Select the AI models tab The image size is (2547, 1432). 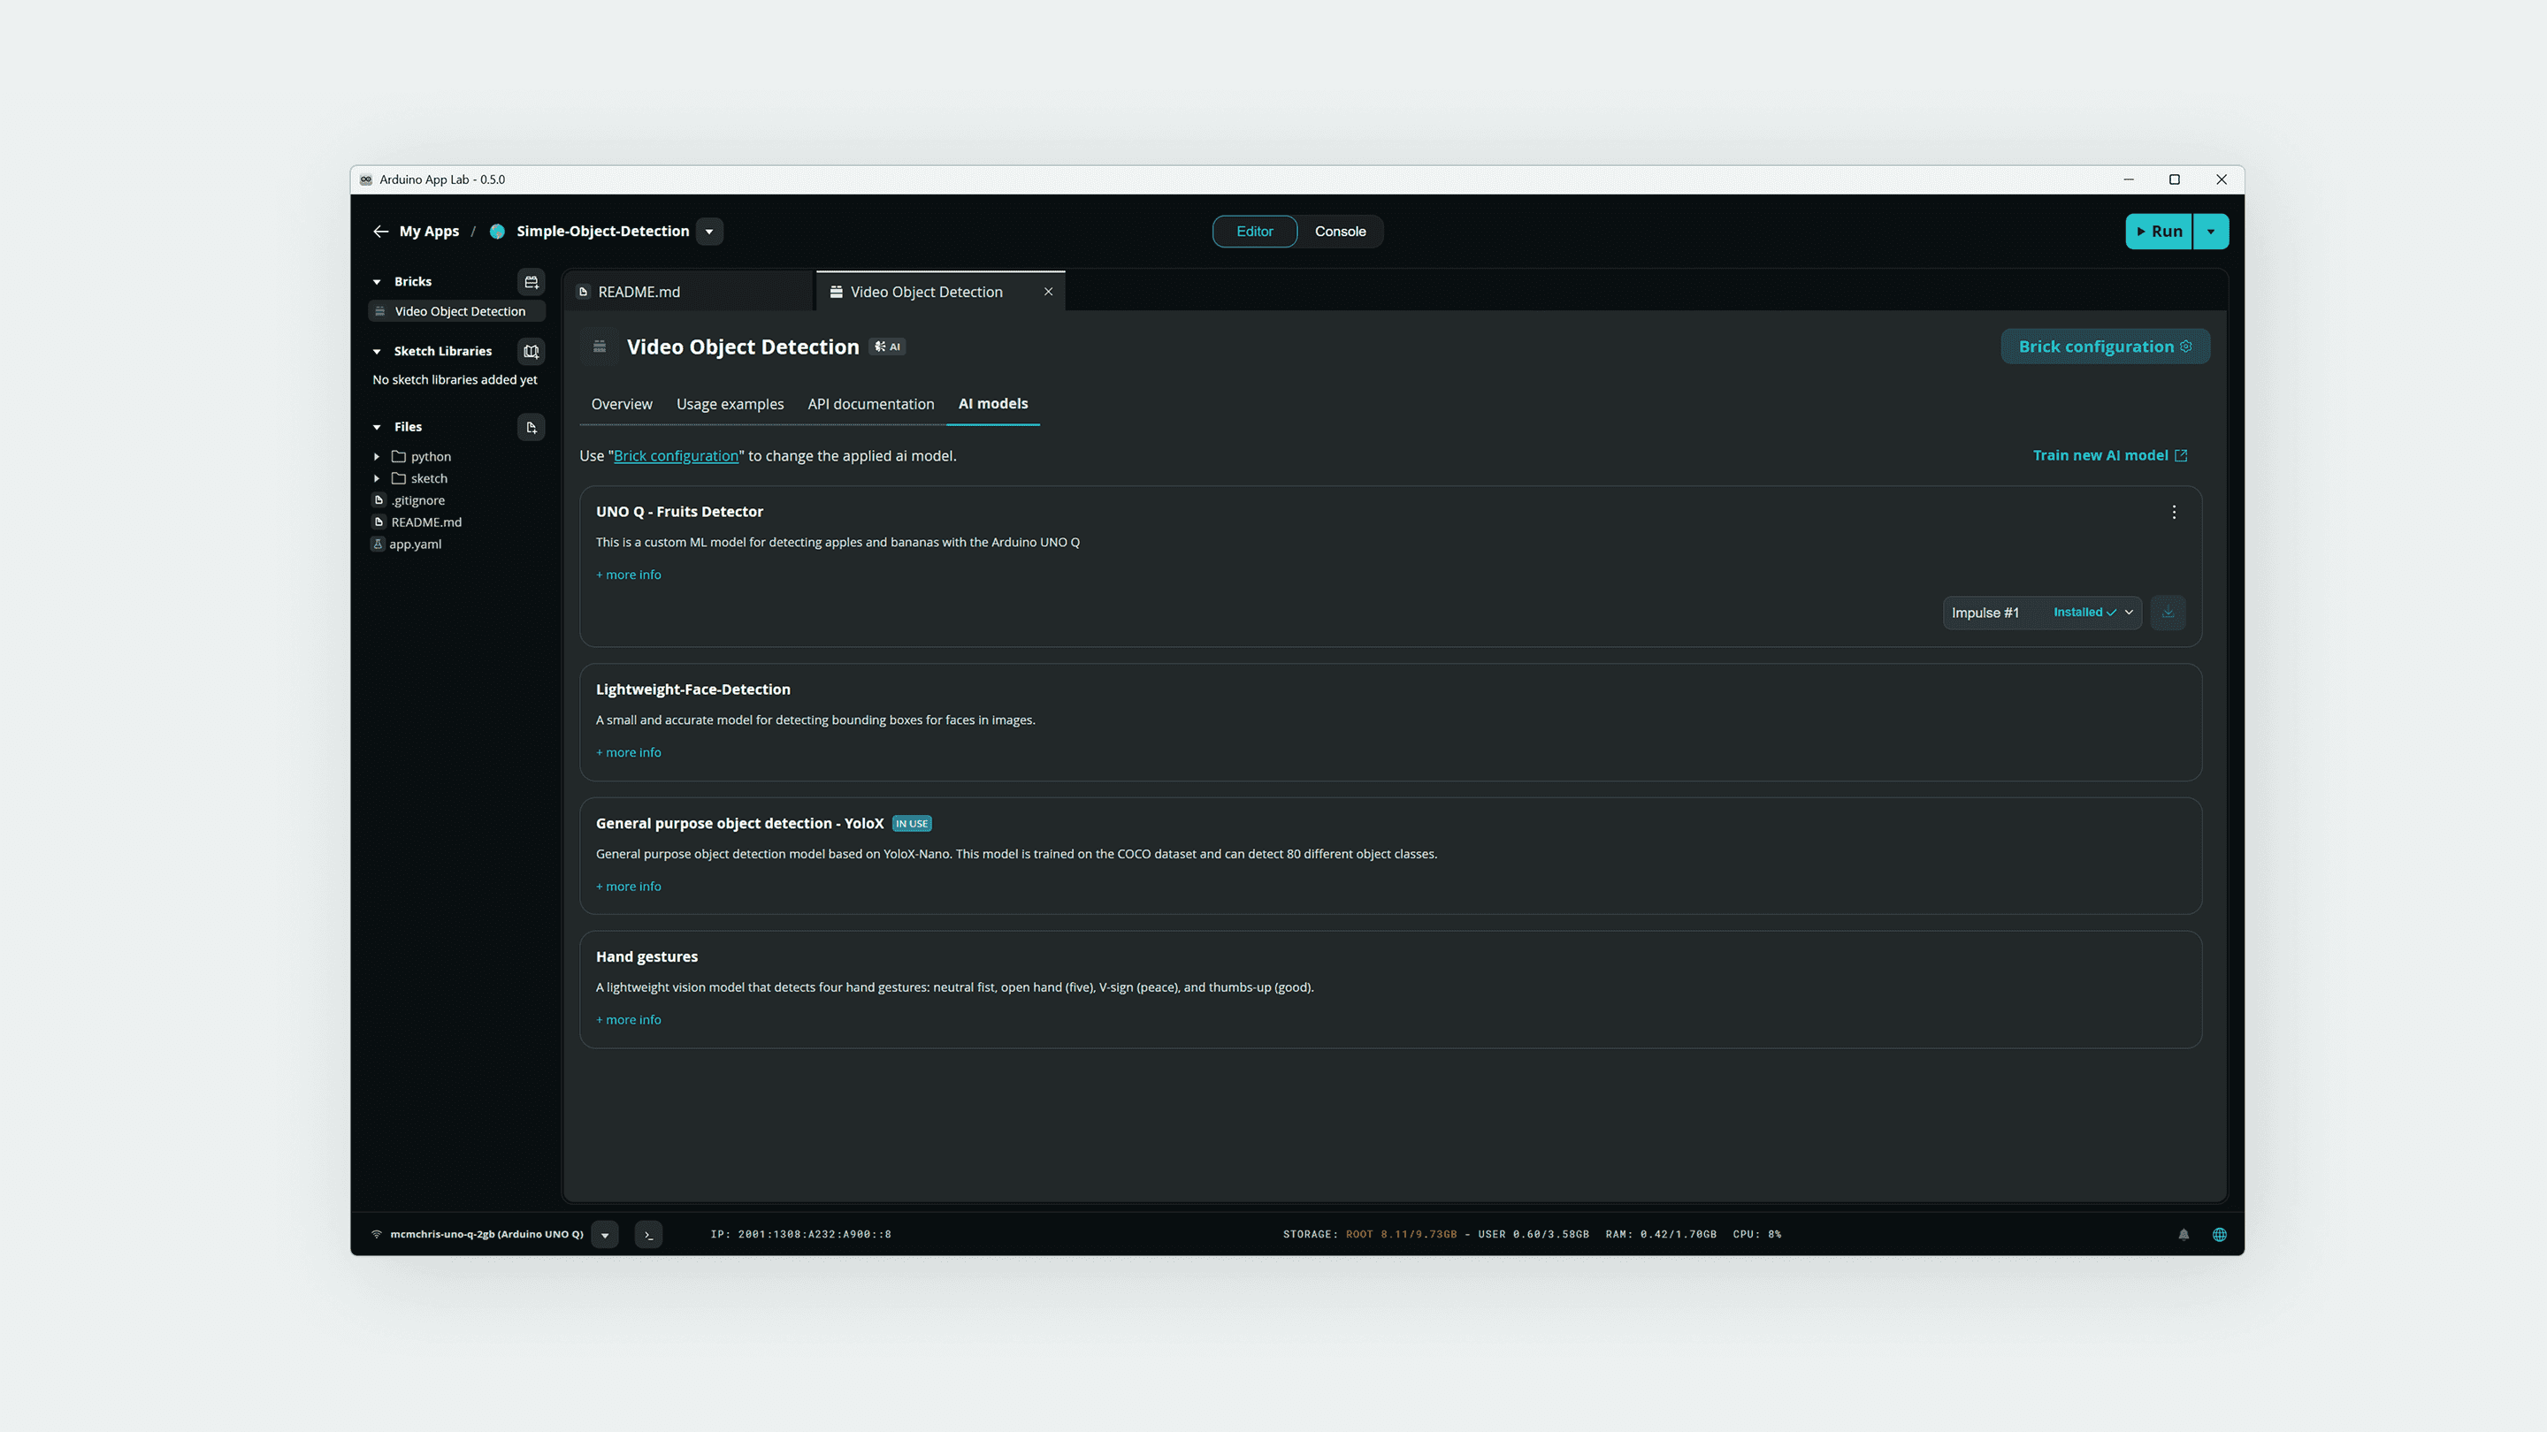tap(992, 404)
